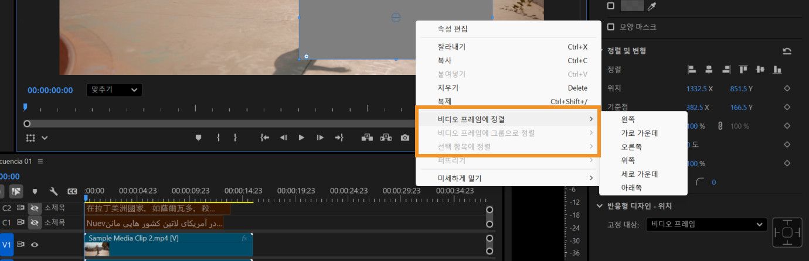Open the dropdown arrow beside the selection icon
The width and height of the screenshot is (809, 261).
45,138
